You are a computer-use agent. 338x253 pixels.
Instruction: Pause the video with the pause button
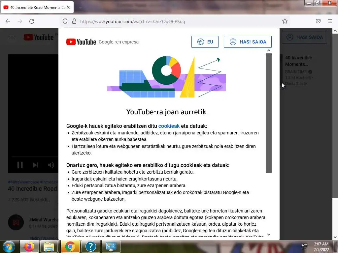coord(20,165)
